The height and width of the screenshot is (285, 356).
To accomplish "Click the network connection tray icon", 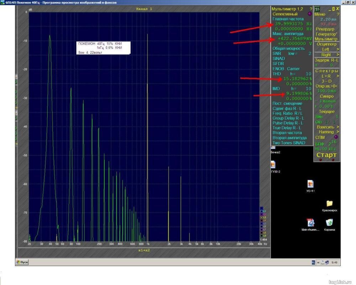I will [x=327, y=263].
